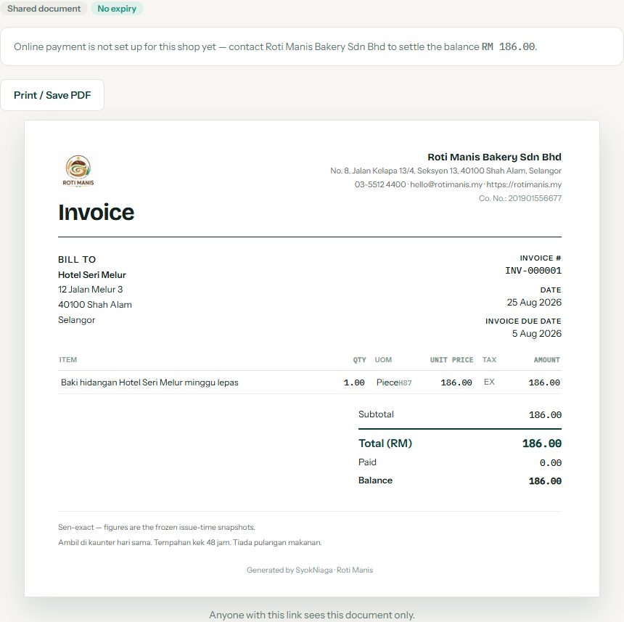Click the AMOUNT column header

pos(547,360)
